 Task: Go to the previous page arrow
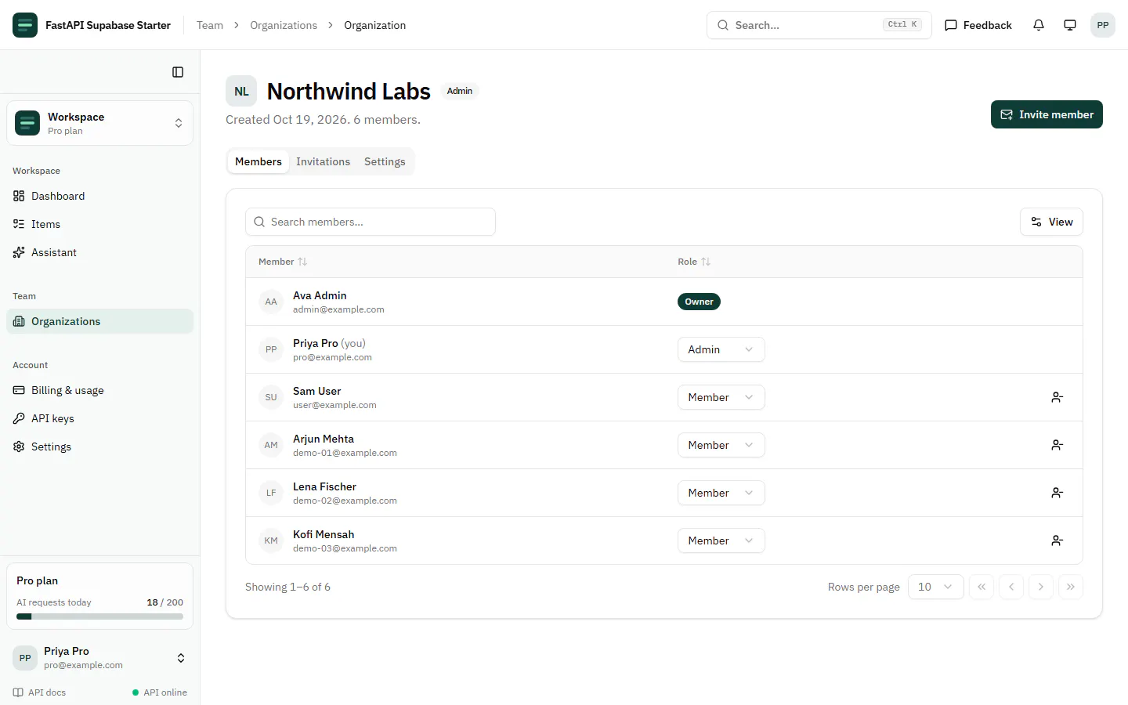[1011, 587]
